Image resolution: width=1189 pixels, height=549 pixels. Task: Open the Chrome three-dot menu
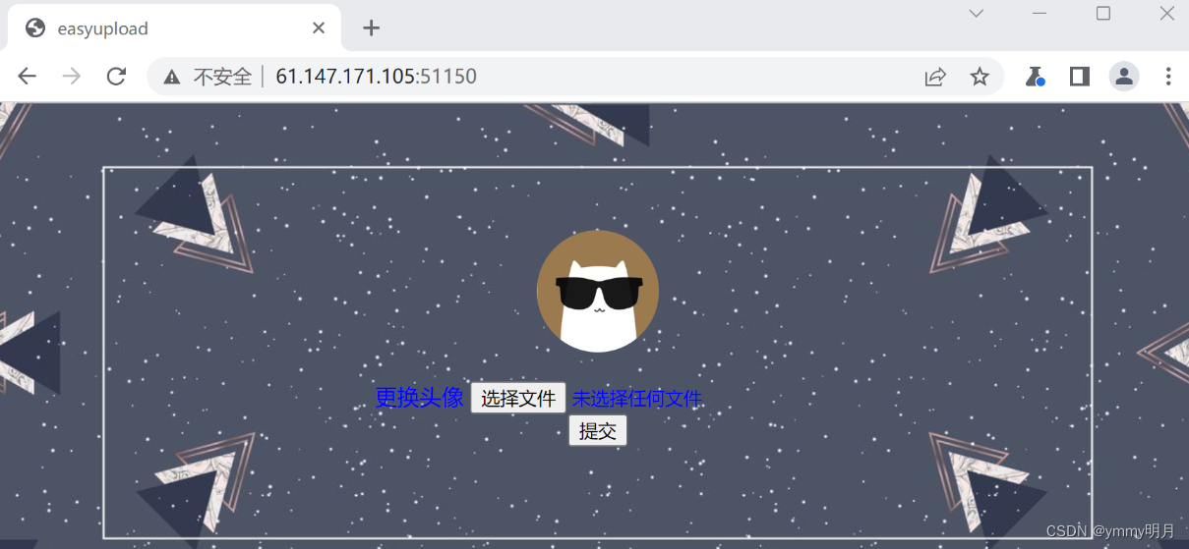[x=1168, y=77]
